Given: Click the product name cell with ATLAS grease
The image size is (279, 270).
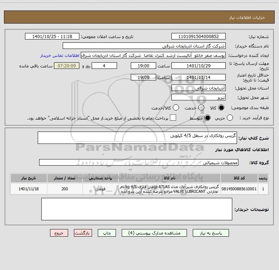Looking at the screenshot, I should click(x=170, y=189).
